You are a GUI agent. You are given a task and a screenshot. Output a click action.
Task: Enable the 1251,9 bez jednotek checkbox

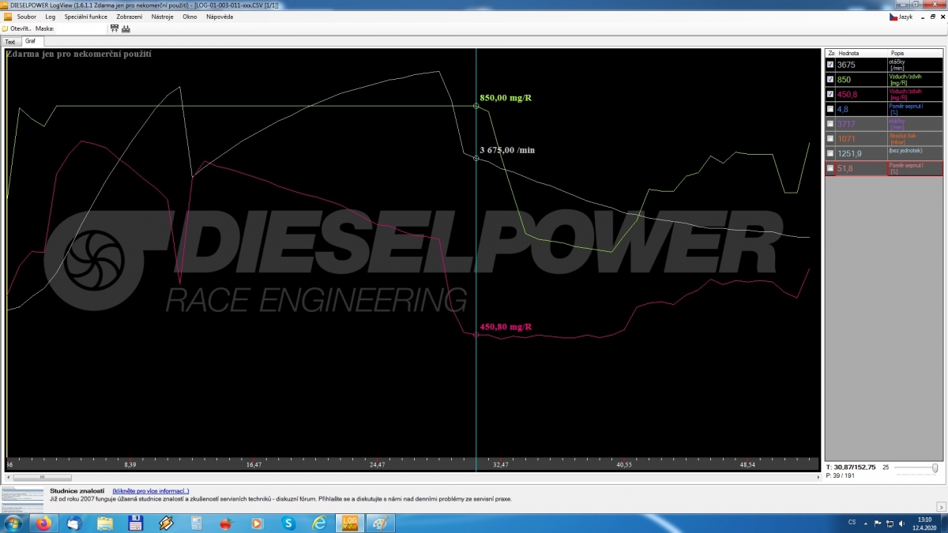[x=829, y=153]
